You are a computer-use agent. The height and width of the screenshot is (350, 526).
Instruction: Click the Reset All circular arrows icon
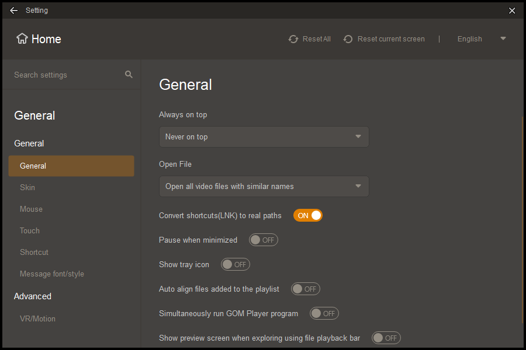pos(293,39)
